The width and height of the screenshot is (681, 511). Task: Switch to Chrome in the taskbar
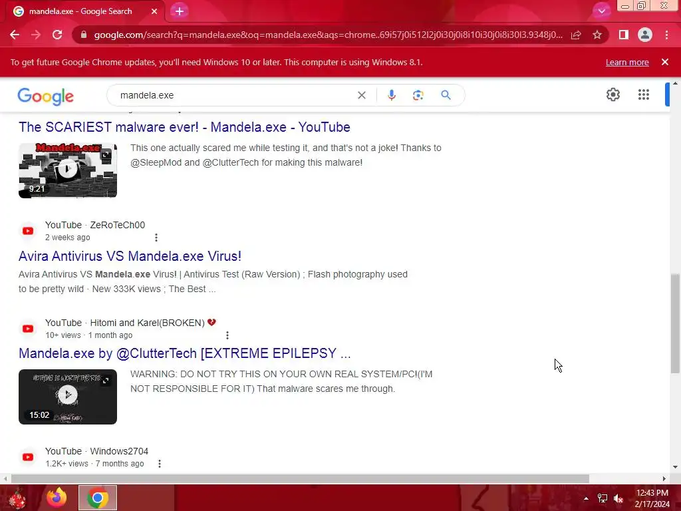[x=98, y=498]
